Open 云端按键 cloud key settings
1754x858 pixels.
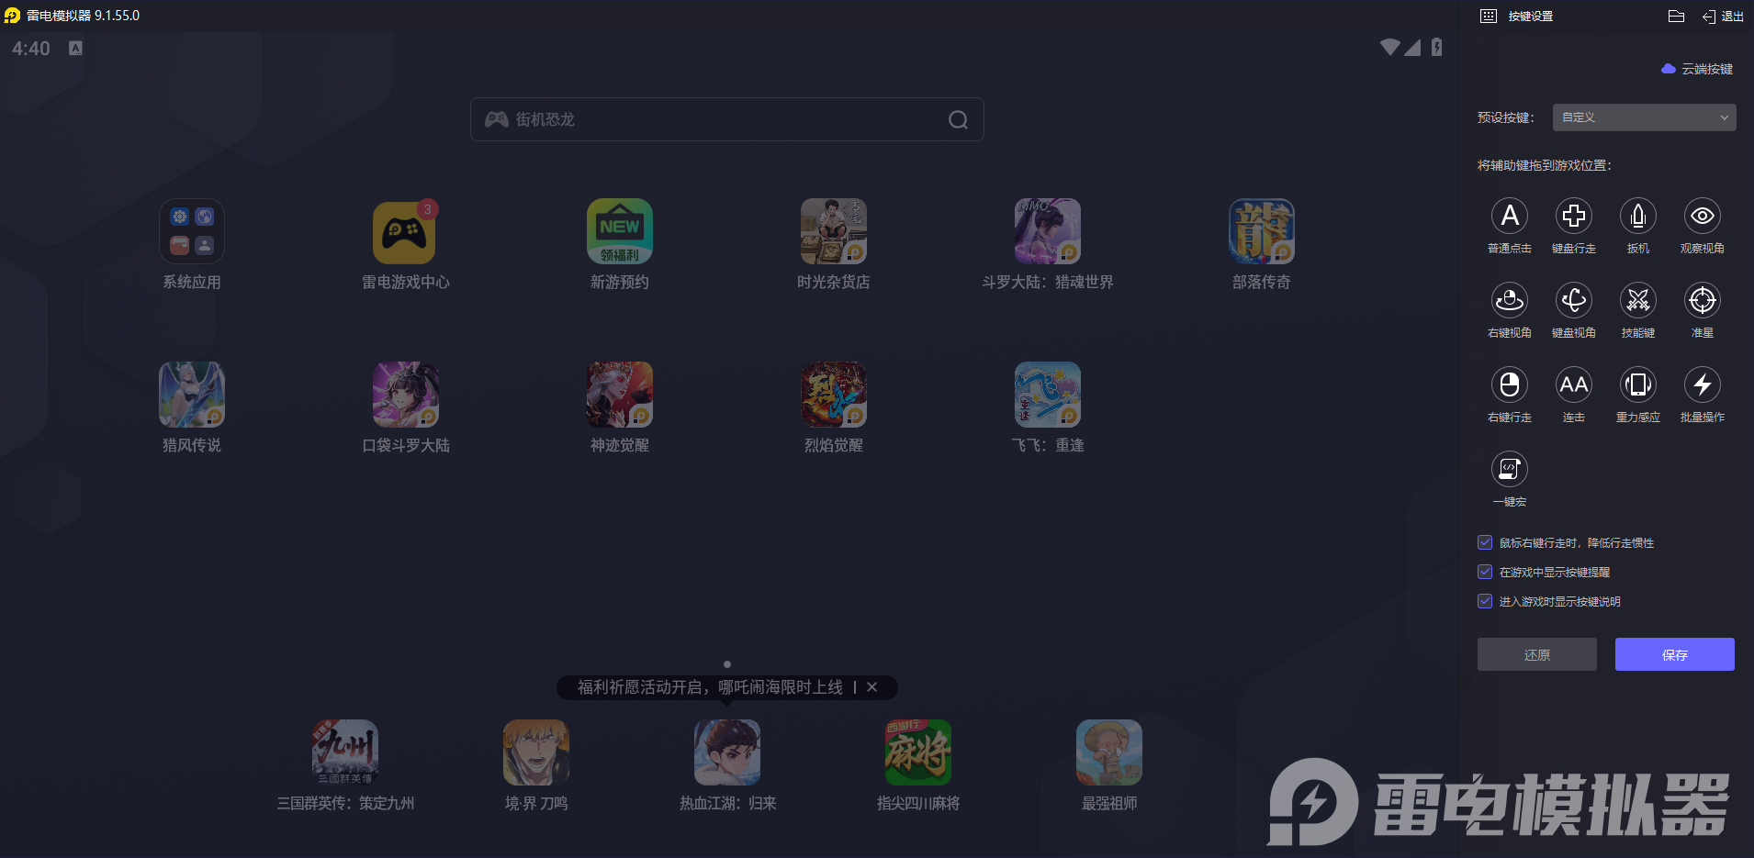(x=1697, y=69)
